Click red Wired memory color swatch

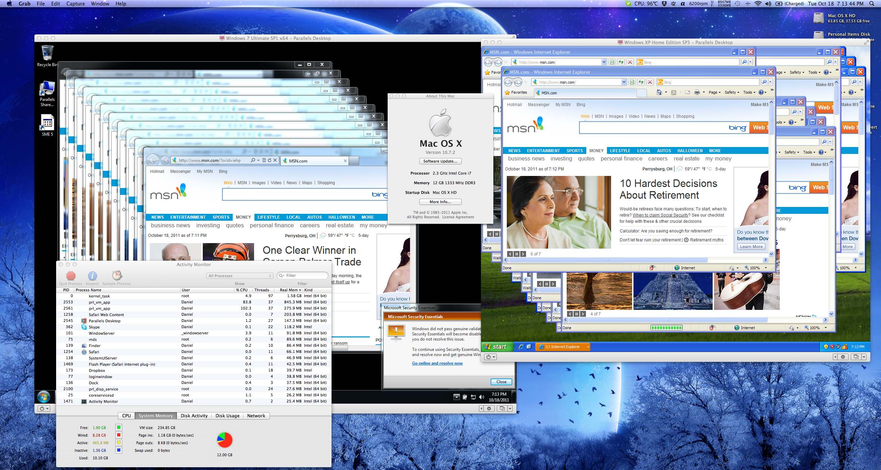(119, 435)
